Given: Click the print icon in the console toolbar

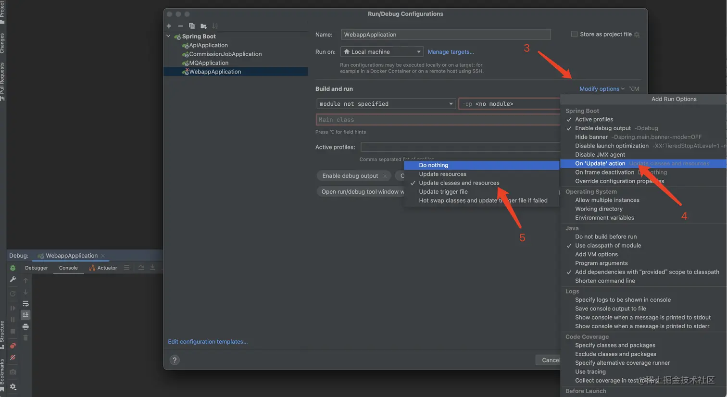Looking at the screenshot, I should (x=25, y=327).
